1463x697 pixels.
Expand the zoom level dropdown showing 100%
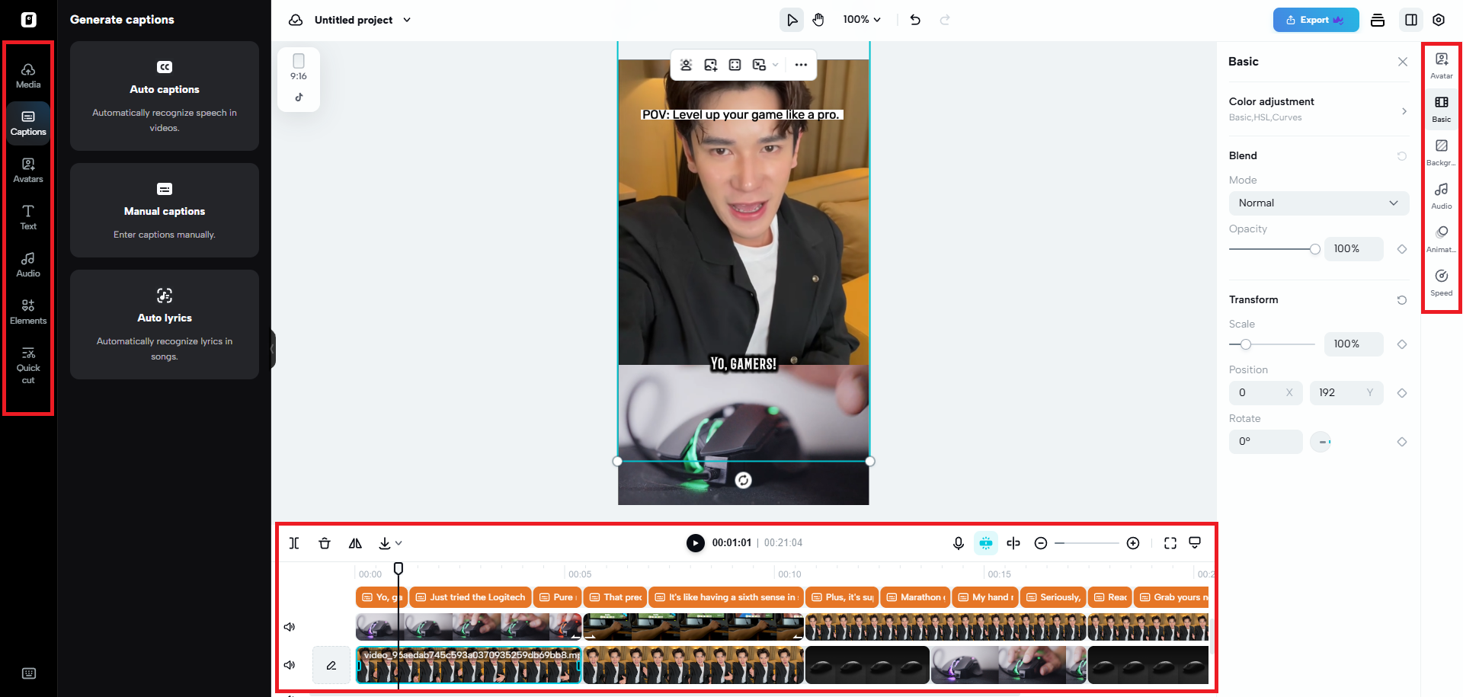point(861,19)
